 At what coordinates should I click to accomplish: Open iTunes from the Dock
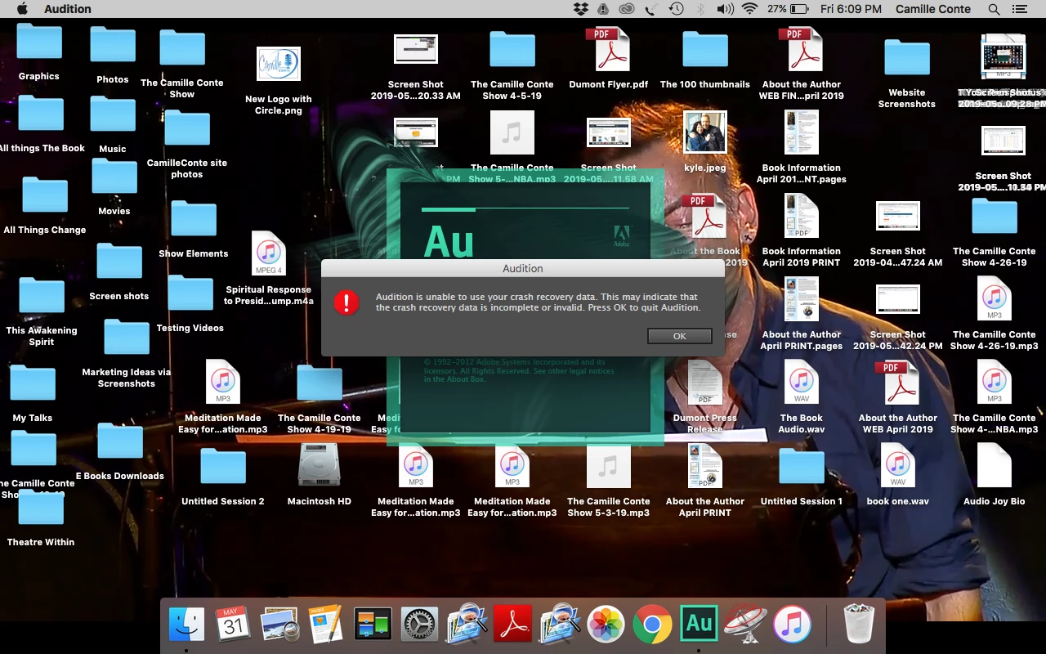[792, 625]
